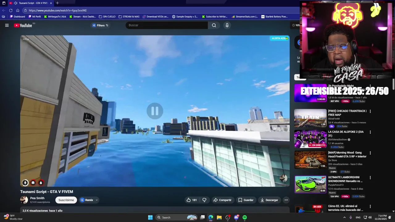Viewport: 395px width, 222px height.
Task: Focus the Buscar search box
Action: pyautogui.click(x=167, y=25)
